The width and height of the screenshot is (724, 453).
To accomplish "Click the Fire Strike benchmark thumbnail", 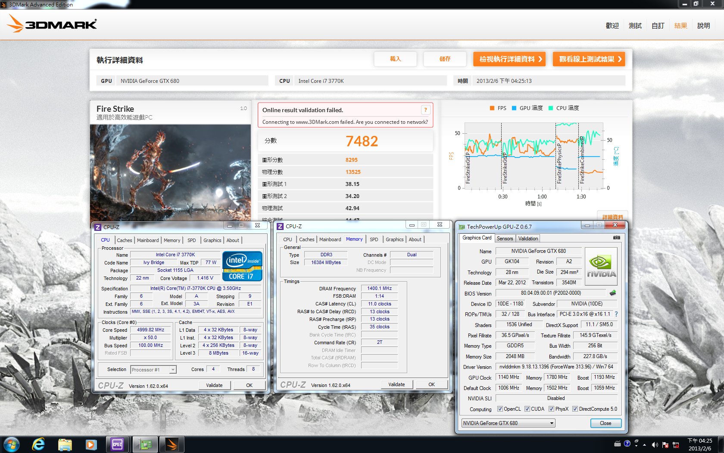I will click(x=170, y=173).
